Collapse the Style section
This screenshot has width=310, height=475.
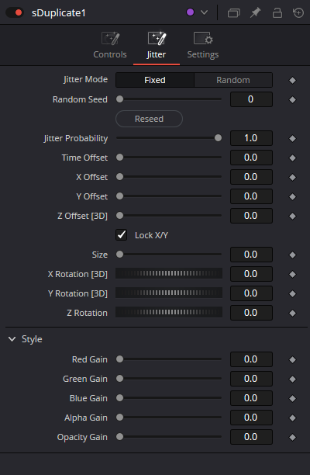[x=12, y=339]
